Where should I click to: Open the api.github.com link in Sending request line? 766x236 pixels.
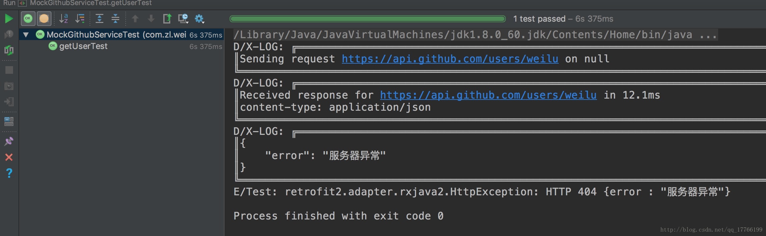[x=450, y=59]
